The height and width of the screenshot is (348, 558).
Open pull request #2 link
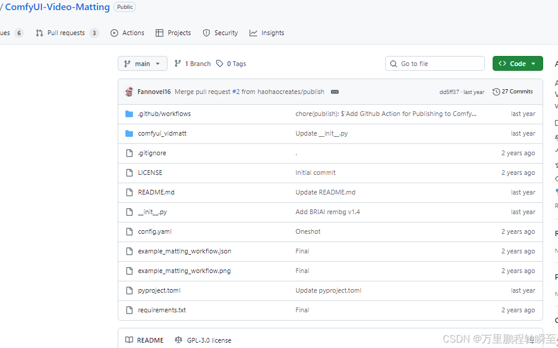coord(235,92)
